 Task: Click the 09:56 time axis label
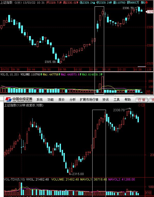pyautogui.click(x=62, y=70)
